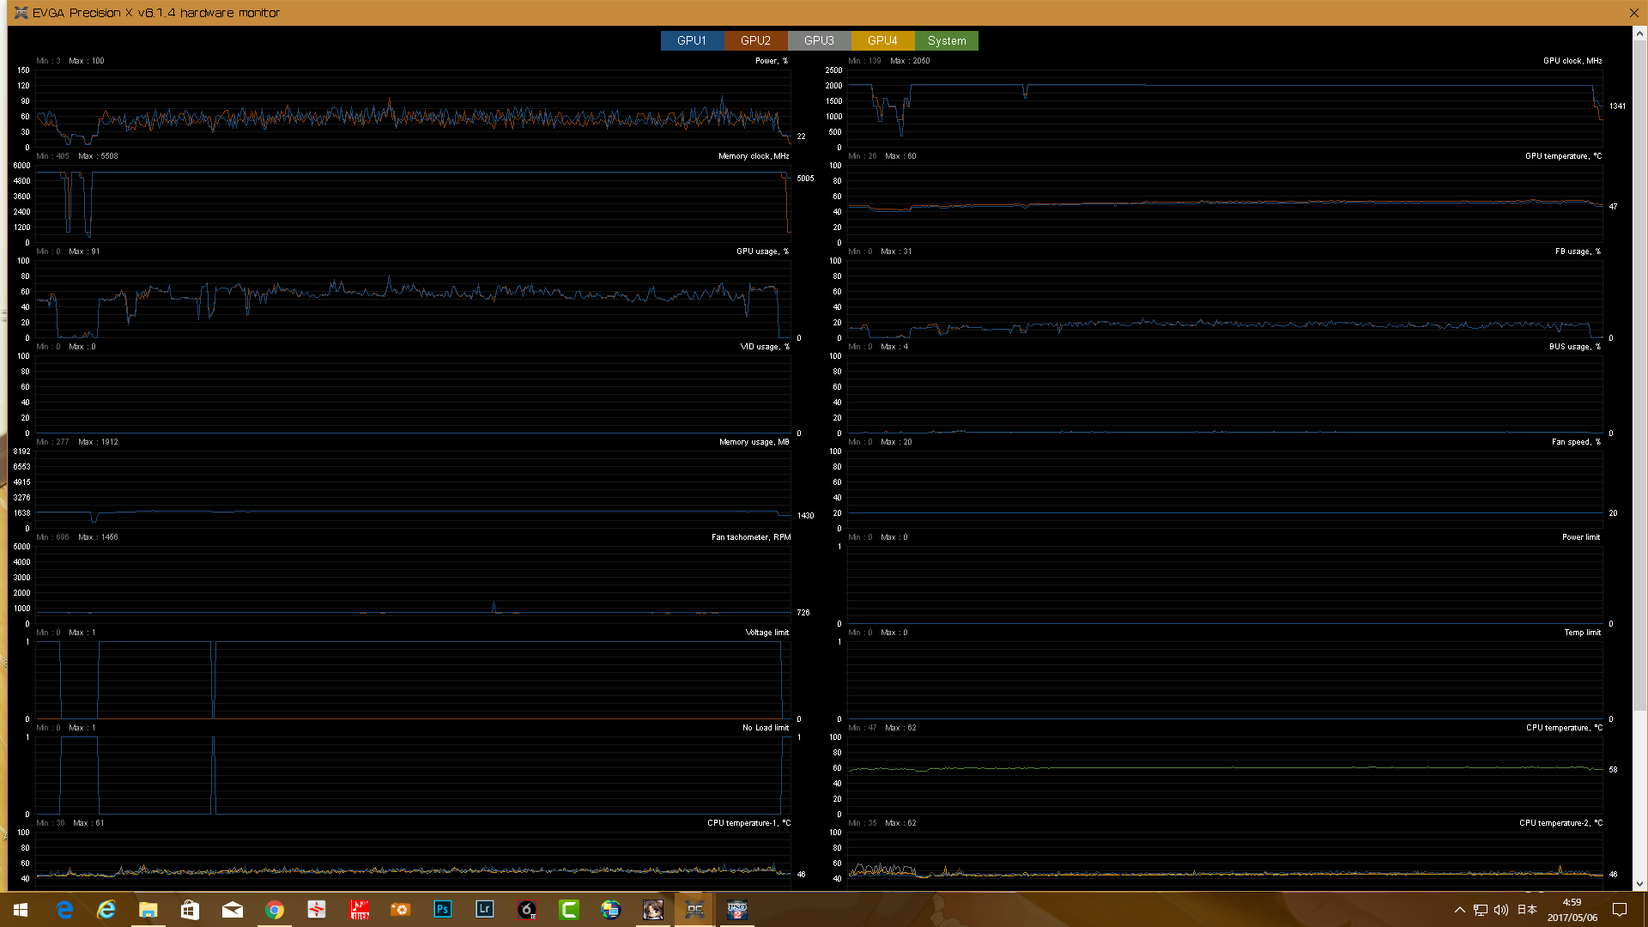Open the red S-shaped app in the taskbar
Viewport: 1648px width, 927px height.
click(x=316, y=910)
